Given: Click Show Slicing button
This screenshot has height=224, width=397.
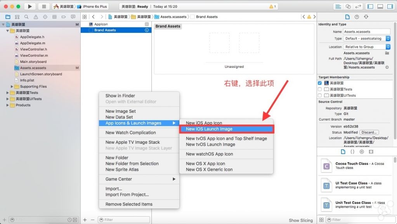Looking at the screenshot, I should (x=301, y=220).
